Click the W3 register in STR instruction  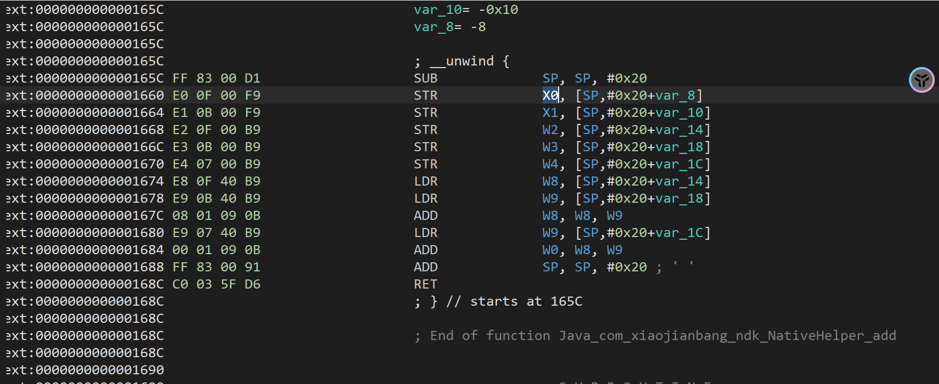tap(550, 147)
